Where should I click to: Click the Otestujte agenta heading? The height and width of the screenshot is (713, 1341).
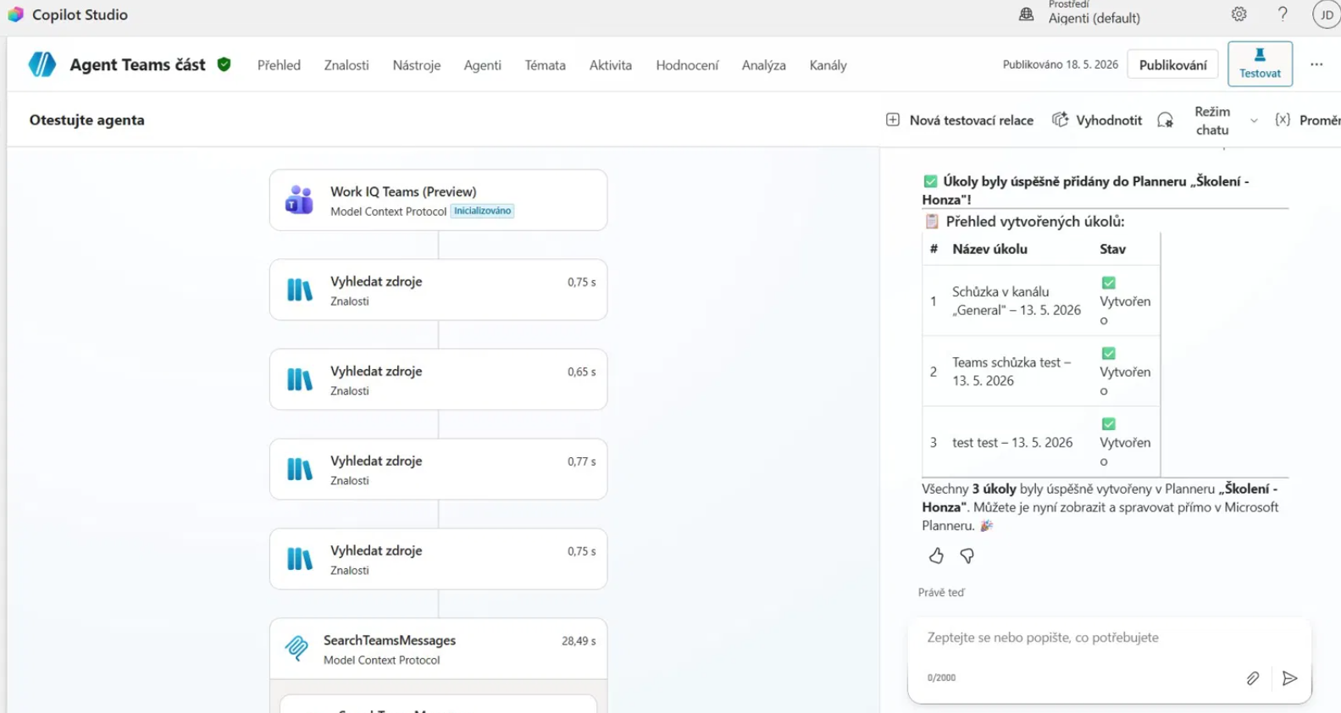pos(86,119)
